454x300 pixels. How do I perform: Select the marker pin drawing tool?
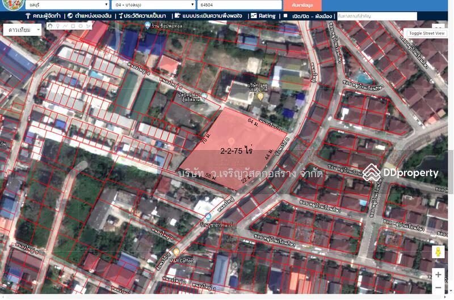(x=58, y=26)
